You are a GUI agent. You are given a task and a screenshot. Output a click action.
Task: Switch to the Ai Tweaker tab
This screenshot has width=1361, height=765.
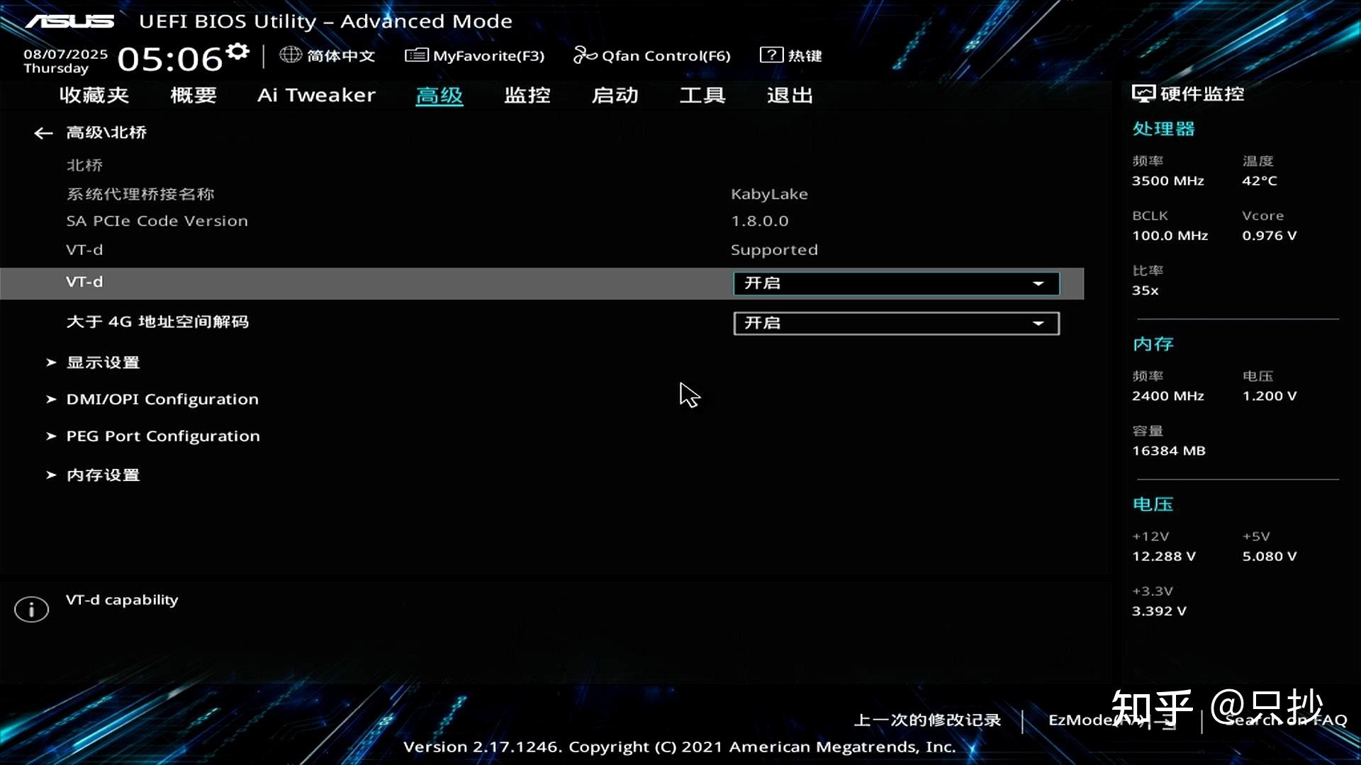tap(316, 96)
